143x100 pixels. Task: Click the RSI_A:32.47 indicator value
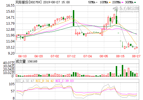coord(25,81)
